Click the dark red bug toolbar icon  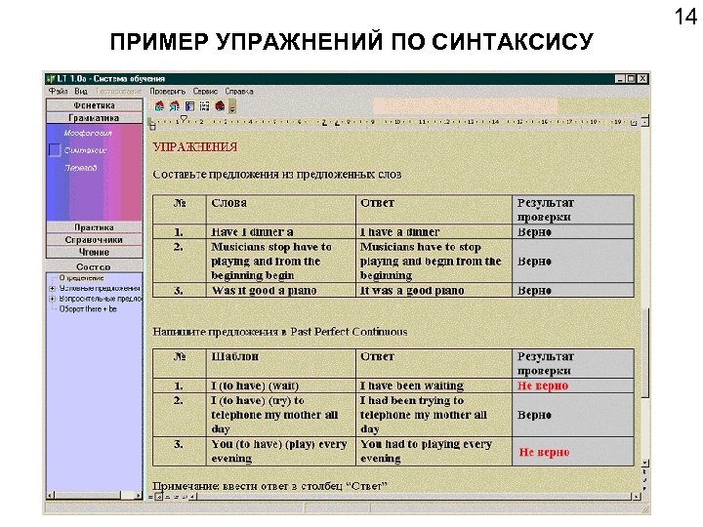pyautogui.click(x=220, y=106)
